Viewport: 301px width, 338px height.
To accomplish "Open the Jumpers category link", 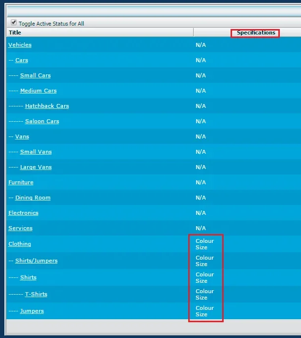I will 32,311.
